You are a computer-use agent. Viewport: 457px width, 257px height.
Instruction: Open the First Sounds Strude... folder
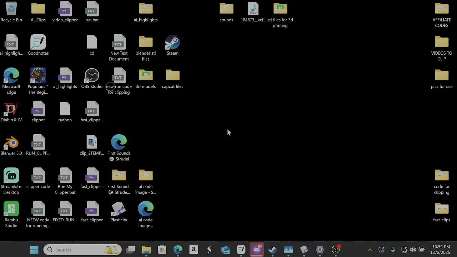point(119,181)
